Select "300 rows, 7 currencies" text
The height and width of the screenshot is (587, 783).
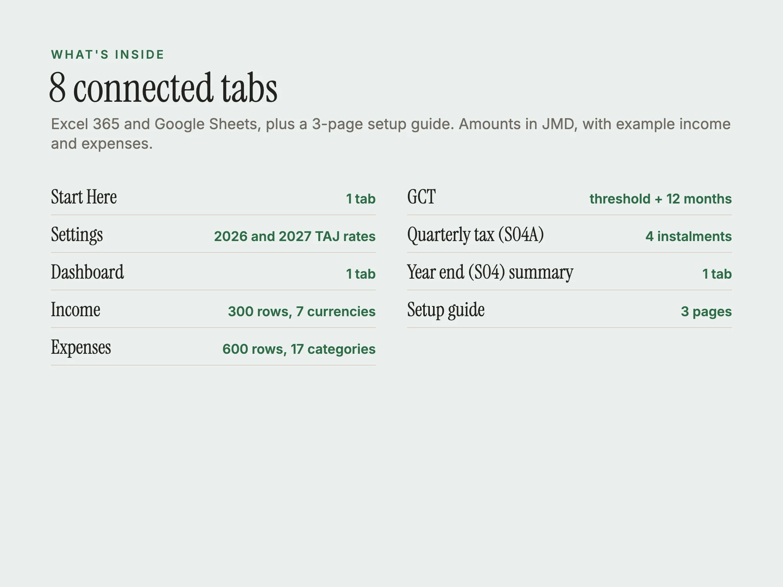pos(302,312)
